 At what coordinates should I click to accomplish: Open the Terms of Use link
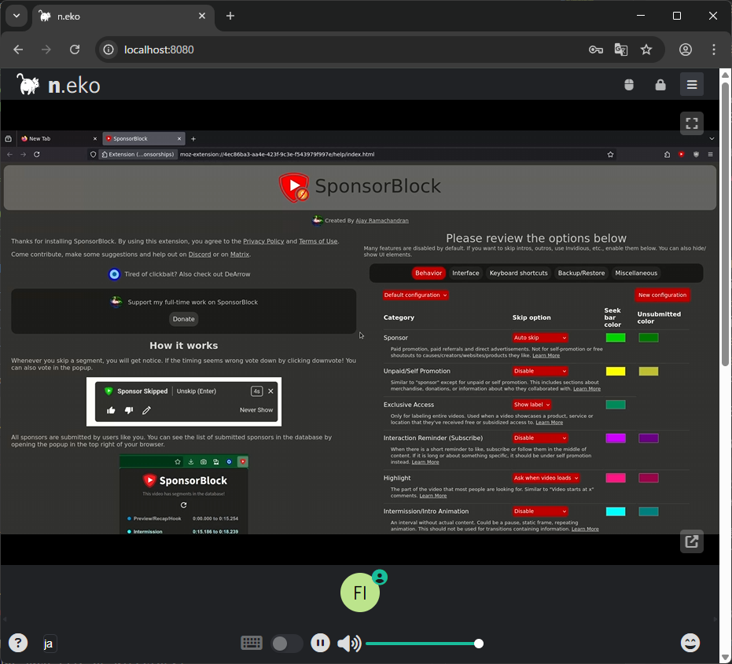tap(318, 241)
